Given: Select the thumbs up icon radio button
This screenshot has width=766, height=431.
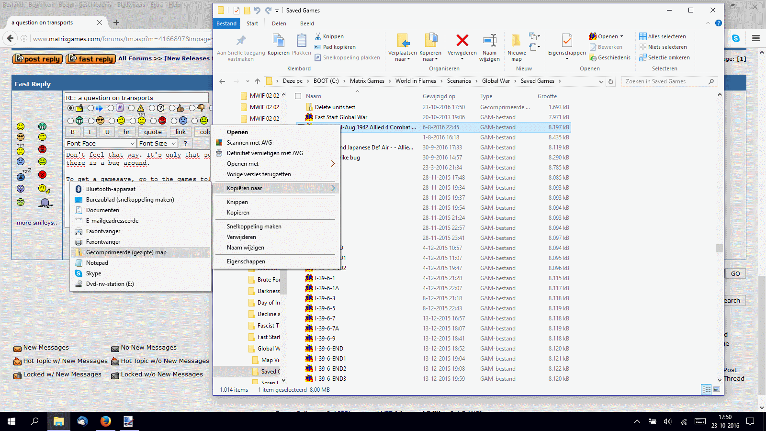Looking at the screenshot, I should (x=172, y=108).
